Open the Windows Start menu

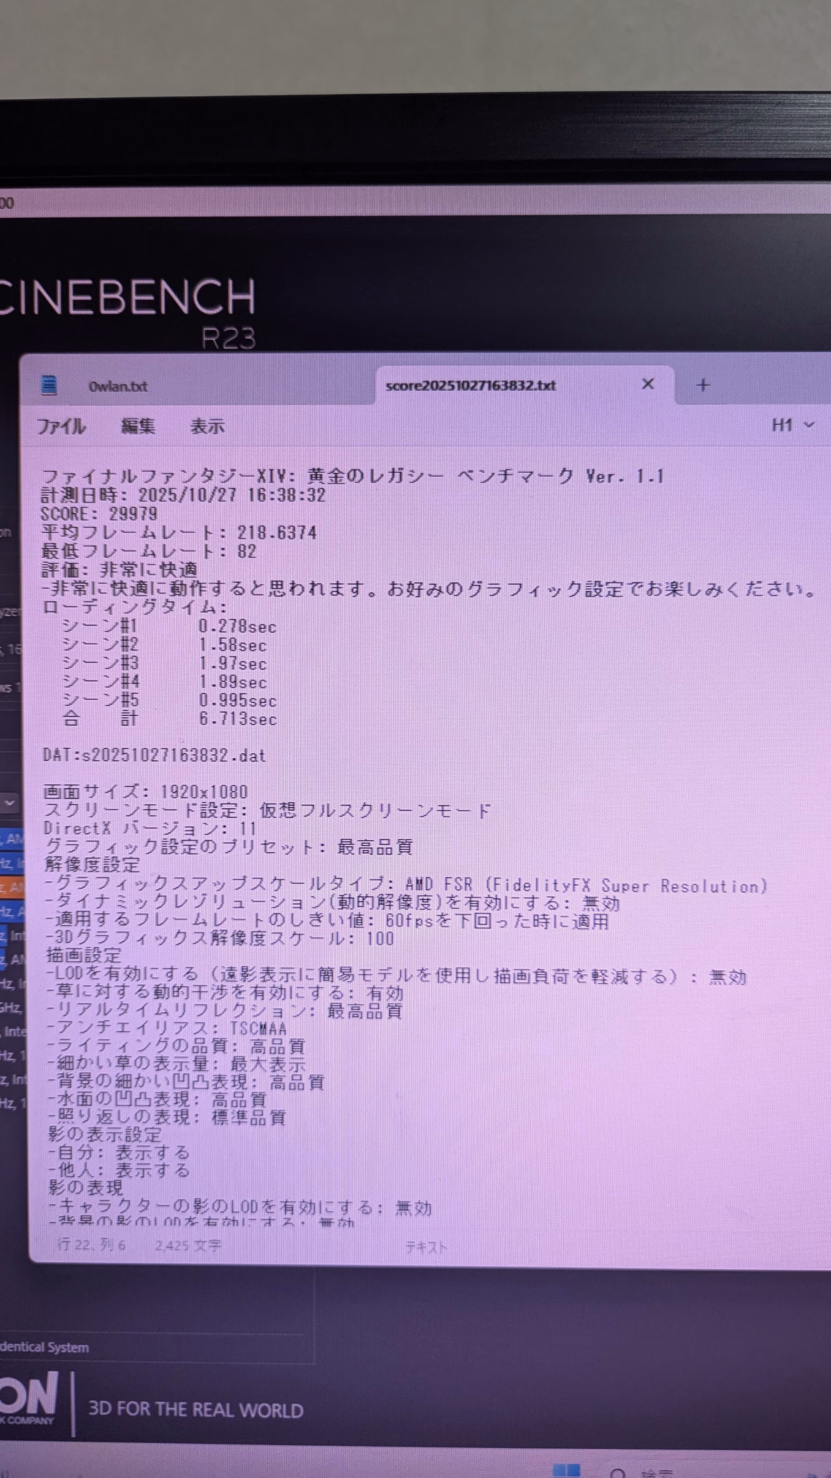click(x=566, y=1470)
